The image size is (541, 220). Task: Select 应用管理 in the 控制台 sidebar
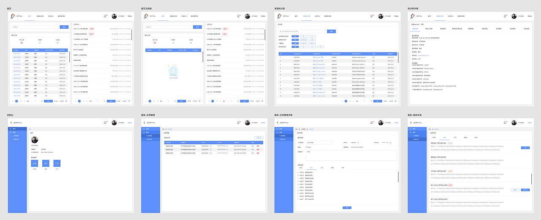(x=16, y=136)
